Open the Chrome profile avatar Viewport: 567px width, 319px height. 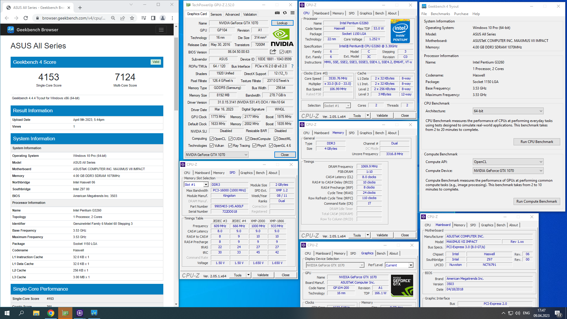[x=163, y=18]
